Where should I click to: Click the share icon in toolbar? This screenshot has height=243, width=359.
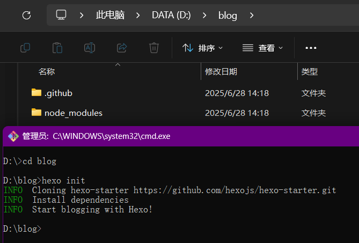(x=122, y=48)
